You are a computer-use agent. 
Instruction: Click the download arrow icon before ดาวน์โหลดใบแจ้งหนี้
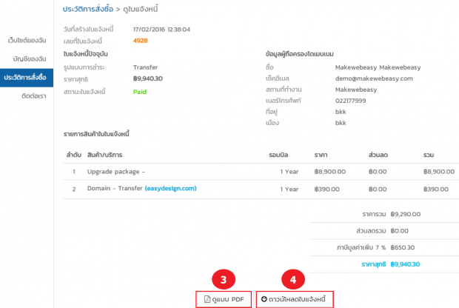click(x=264, y=299)
